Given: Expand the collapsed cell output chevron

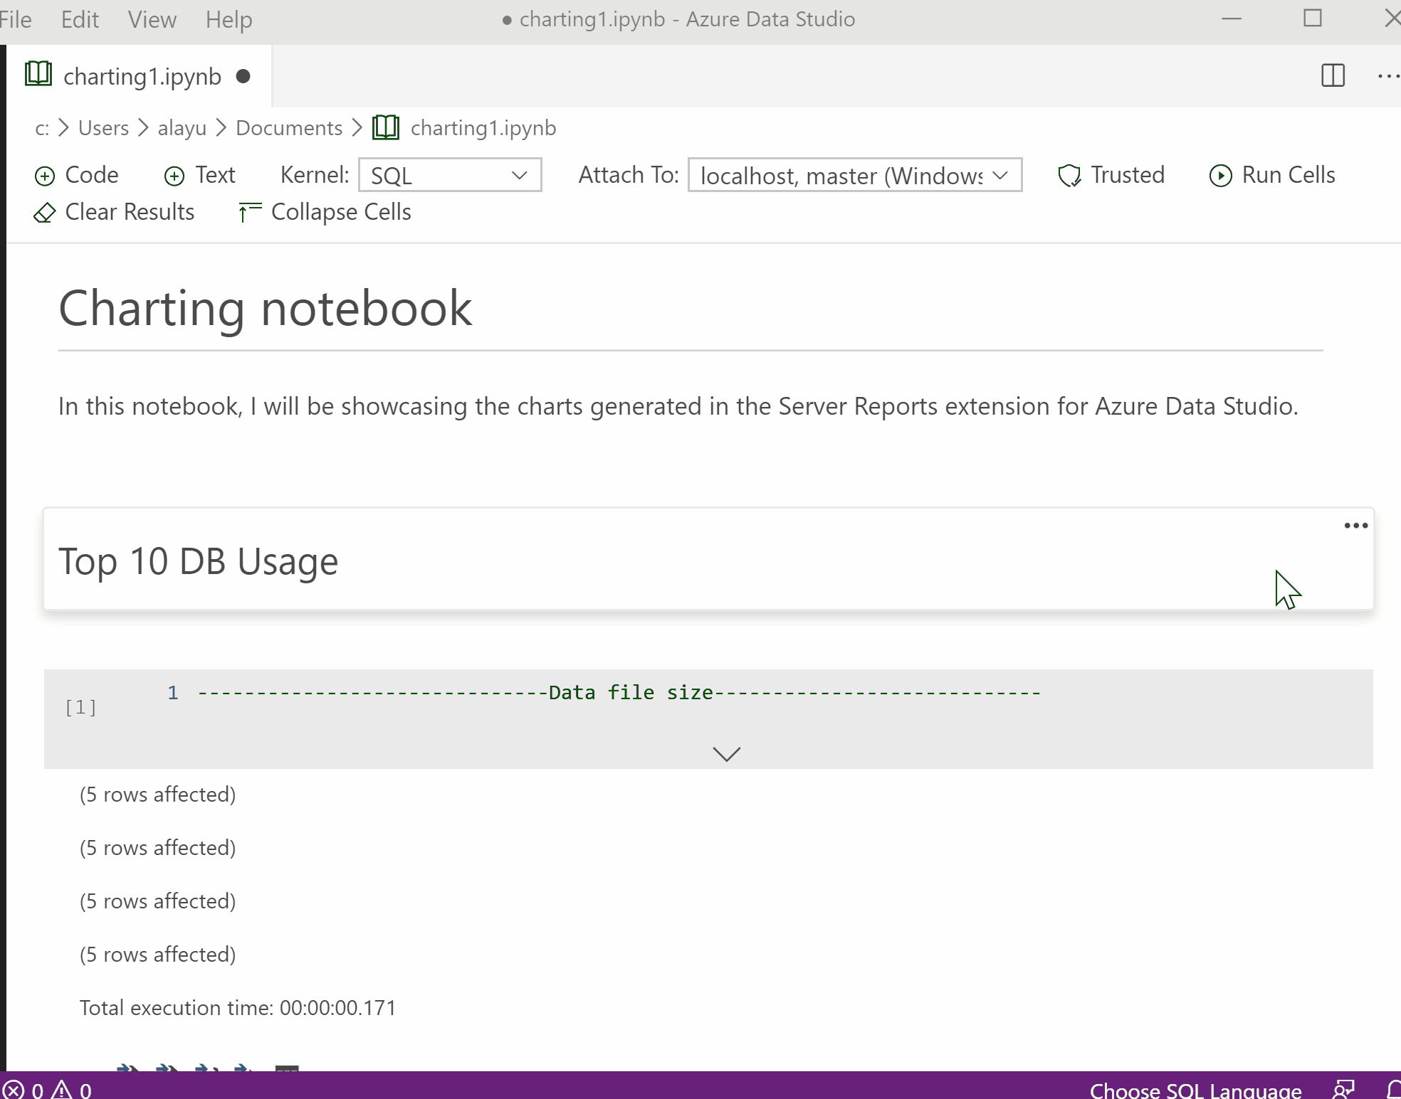Looking at the screenshot, I should click(x=727, y=754).
